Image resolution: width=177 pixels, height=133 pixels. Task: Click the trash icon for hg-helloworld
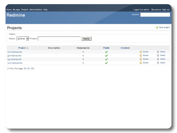click(158, 59)
